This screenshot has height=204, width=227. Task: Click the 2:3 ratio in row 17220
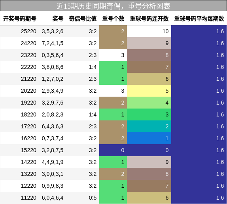click(93, 126)
